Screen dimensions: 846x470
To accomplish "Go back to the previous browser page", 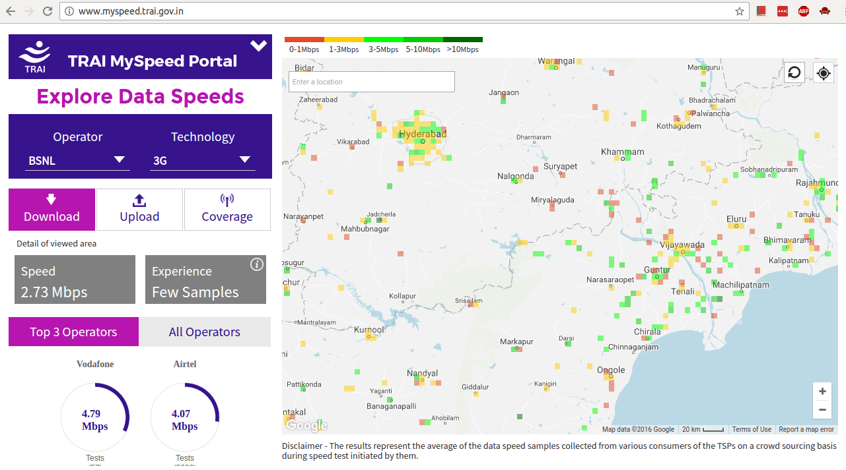I will [x=11, y=11].
